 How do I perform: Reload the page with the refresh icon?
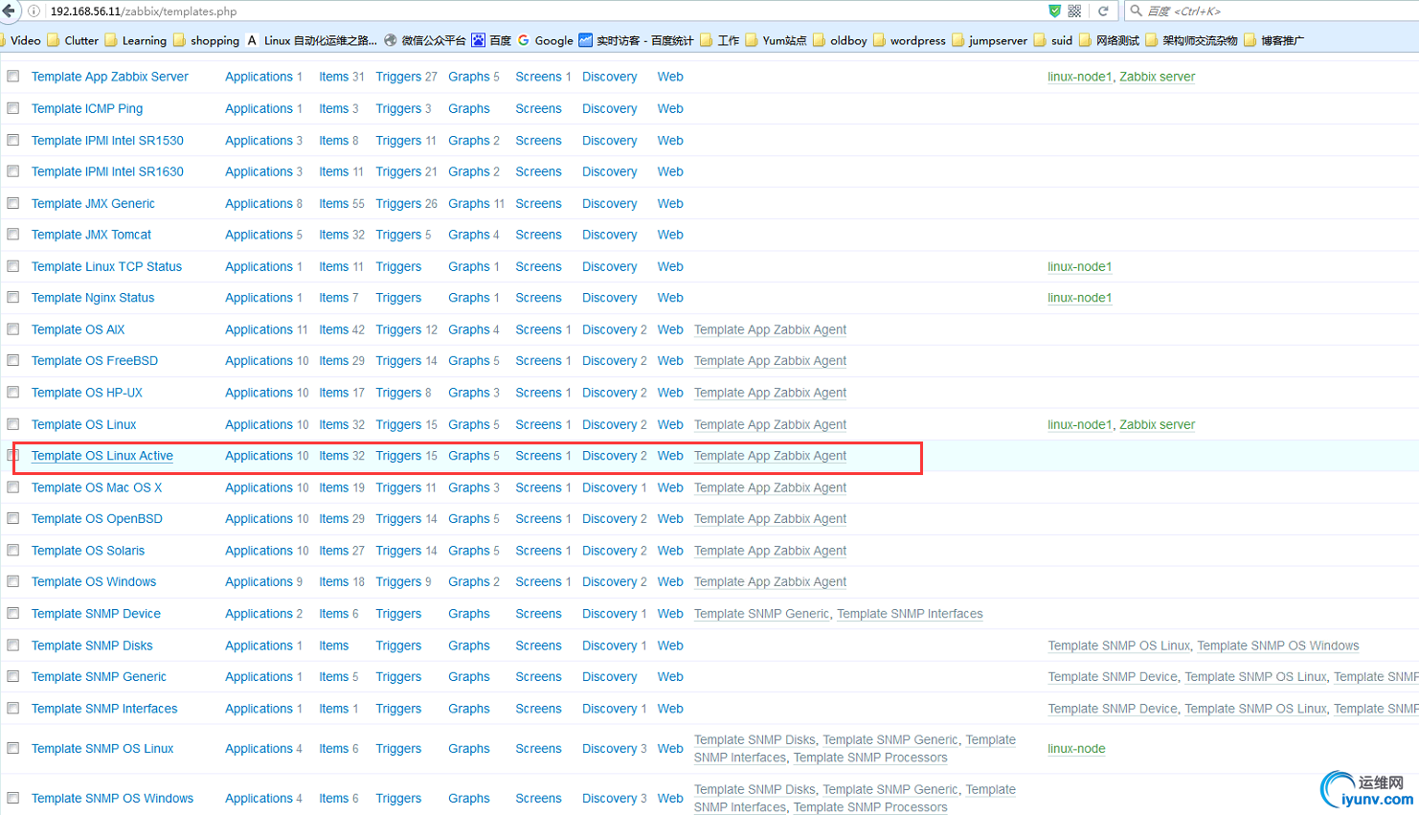pyautogui.click(x=1103, y=11)
